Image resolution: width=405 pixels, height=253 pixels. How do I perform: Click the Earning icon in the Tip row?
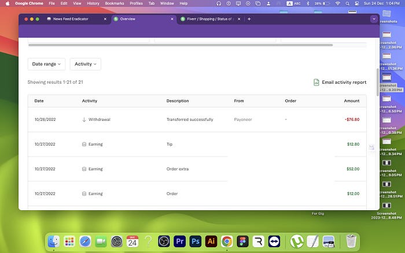coord(84,144)
